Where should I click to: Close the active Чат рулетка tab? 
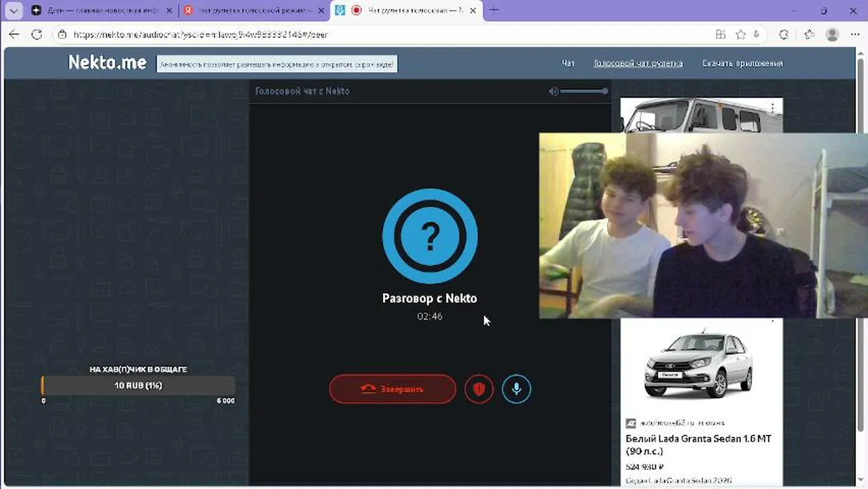pos(473,10)
